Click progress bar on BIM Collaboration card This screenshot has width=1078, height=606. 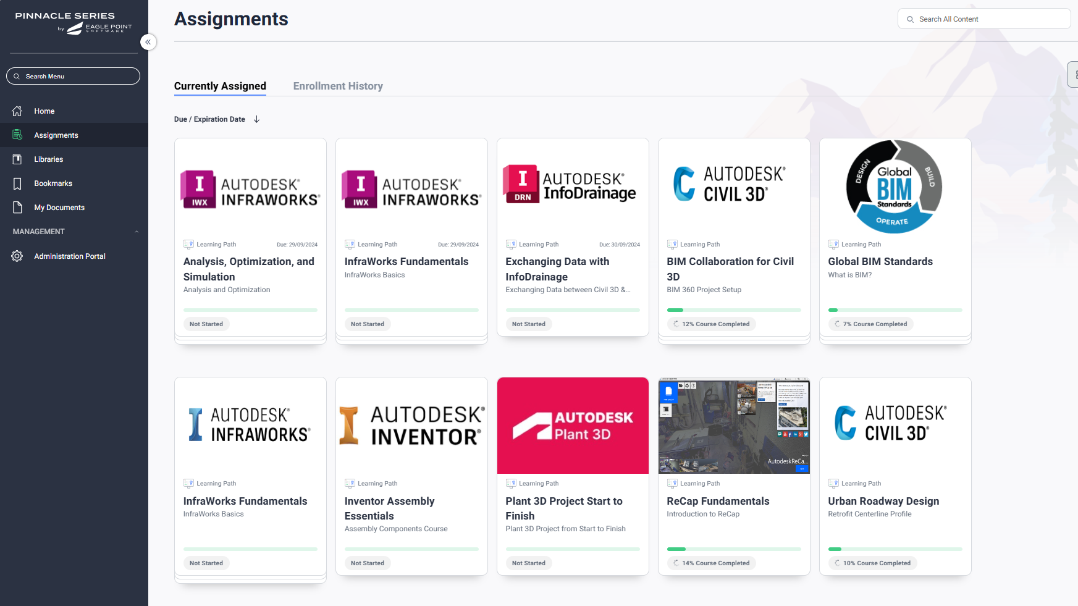click(x=734, y=309)
